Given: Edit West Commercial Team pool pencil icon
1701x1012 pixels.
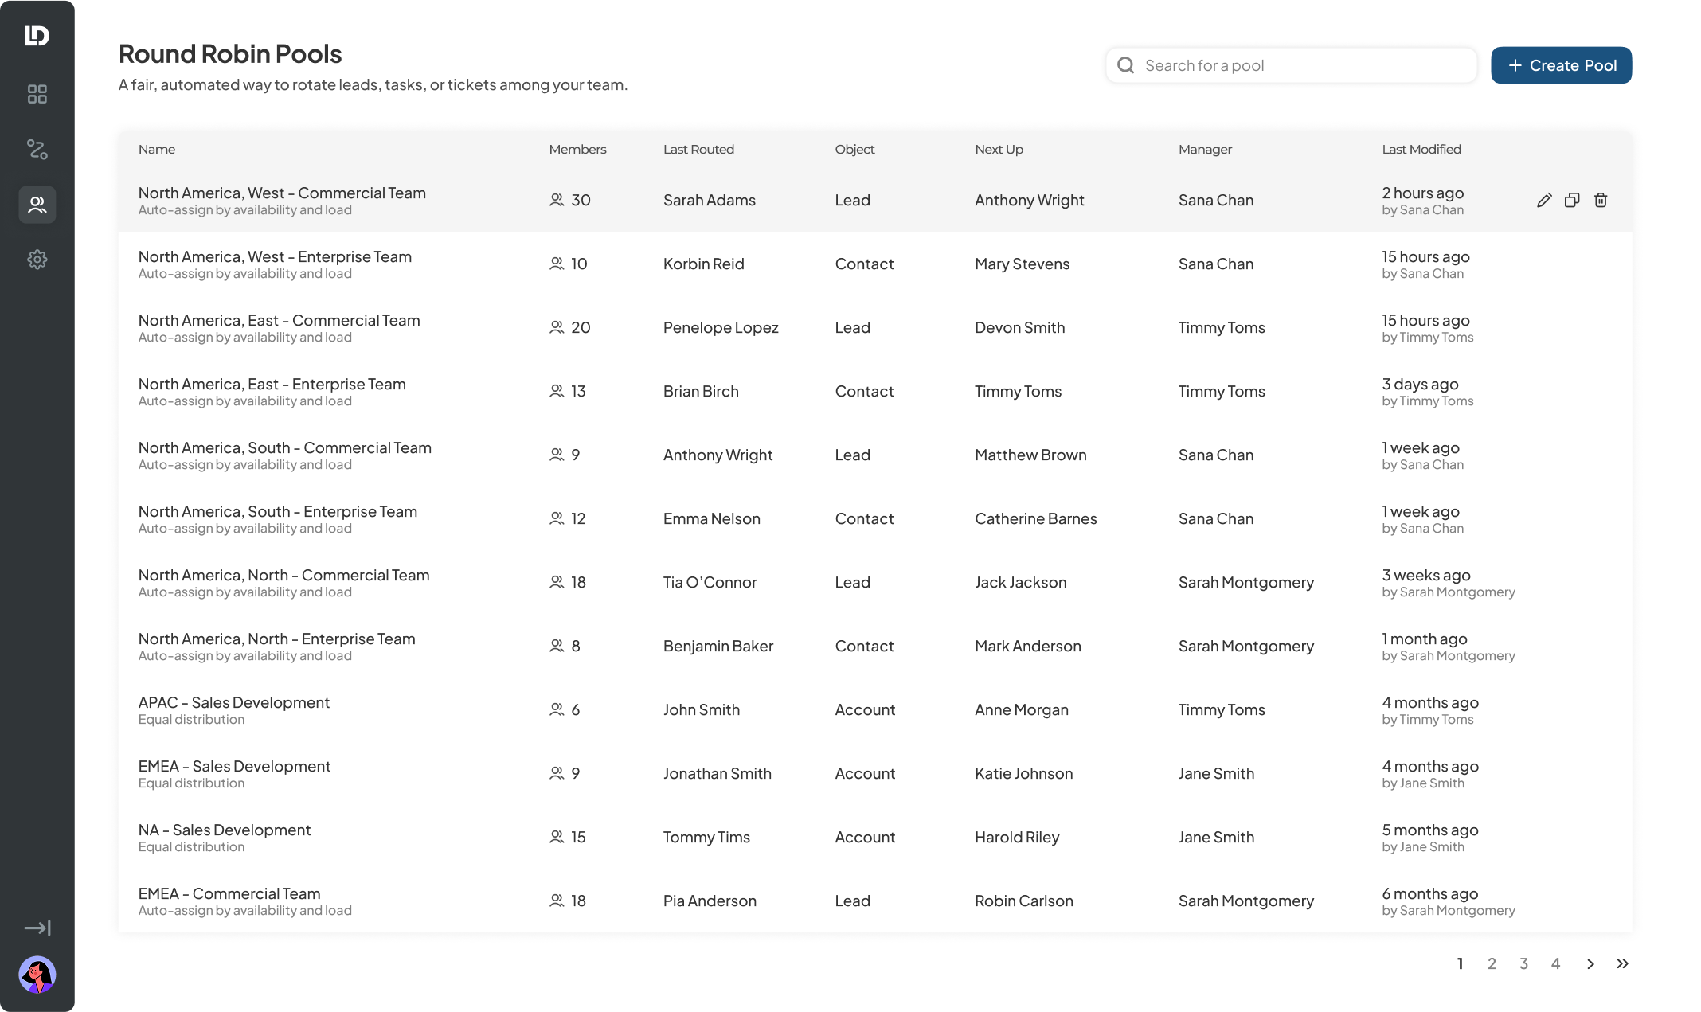Looking at the screenshot, I should coord(1544,201).
